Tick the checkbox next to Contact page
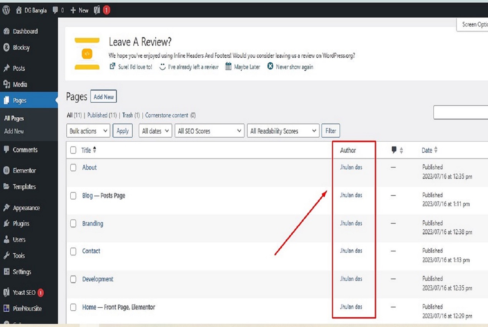Viewport: 488px width, 327px height. click(x=73, y=251)
